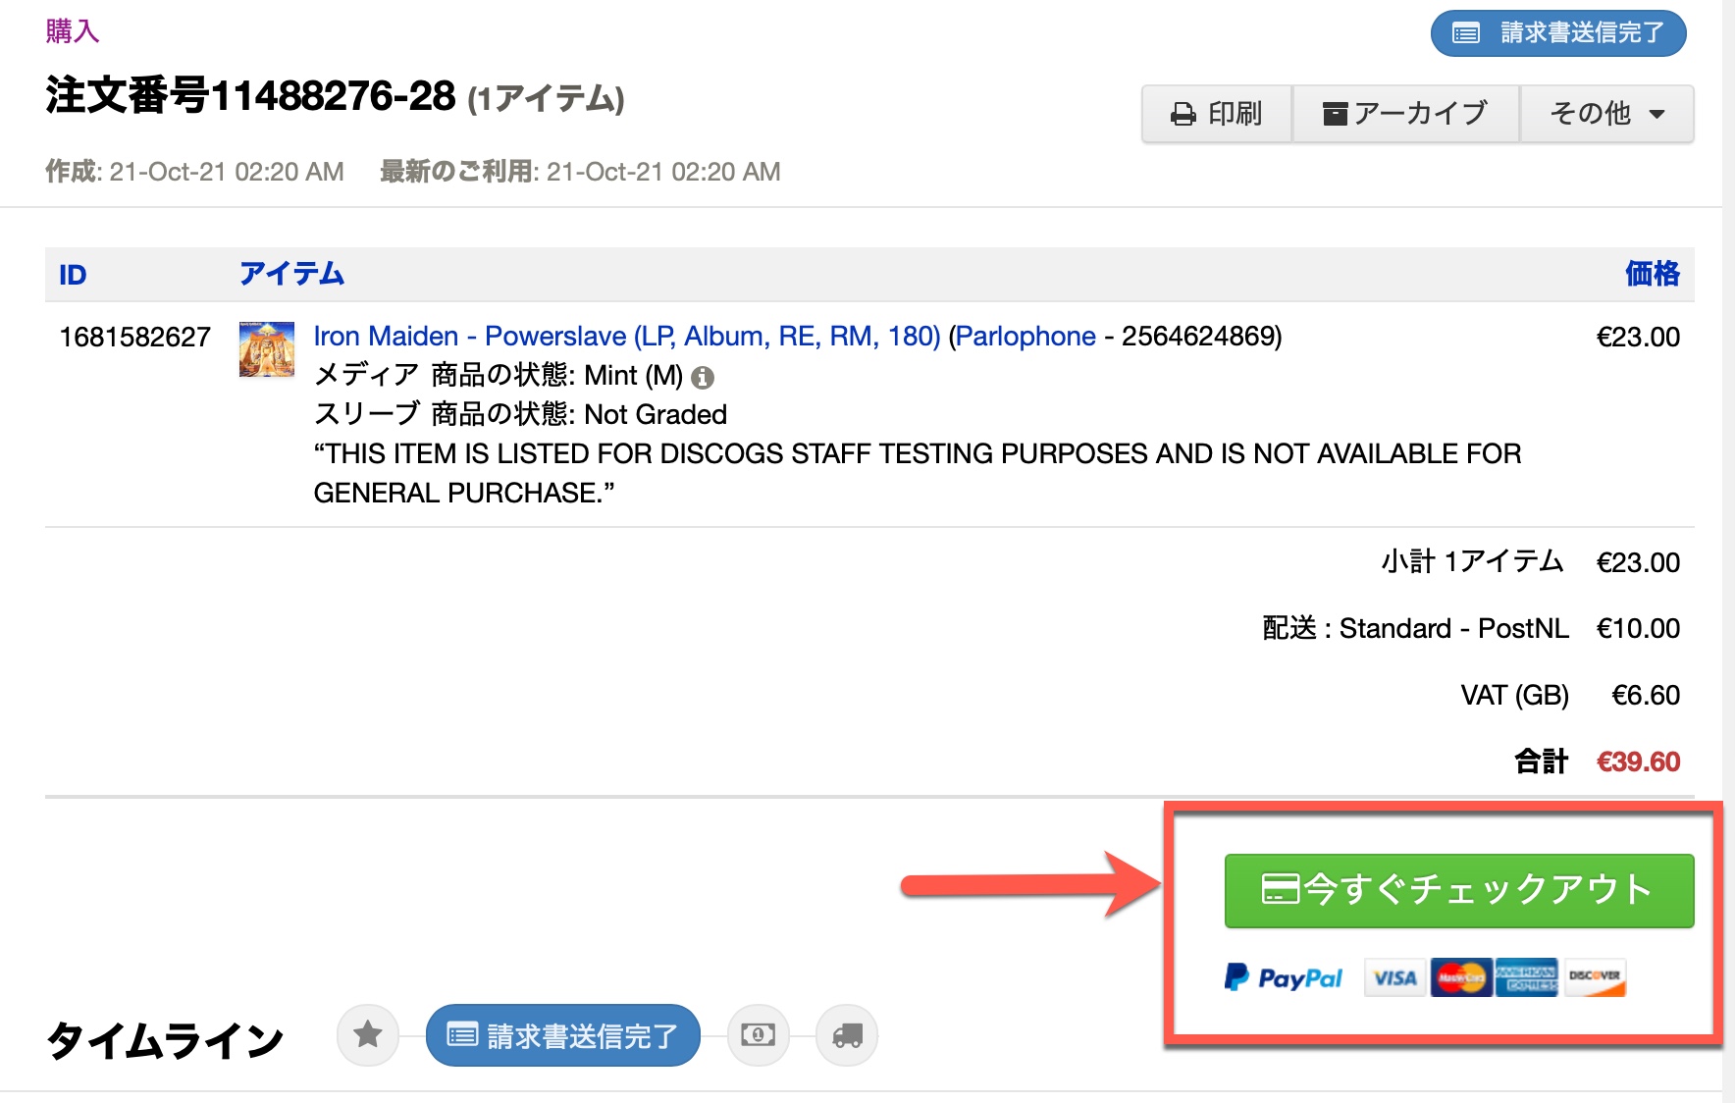This screenshot has height=1103, width=1735.
Task: Select the Discover card icon
Action: (x=1595, y=977)
